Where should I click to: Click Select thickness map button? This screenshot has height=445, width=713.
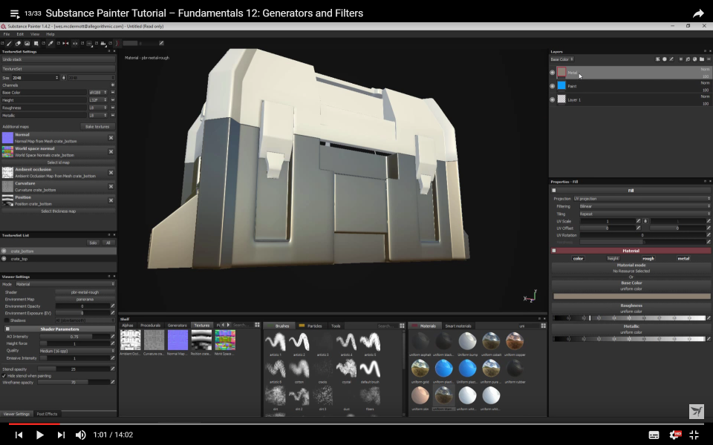[x=58, y=211]
